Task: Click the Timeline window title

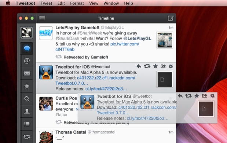Action: coord(106,18)
